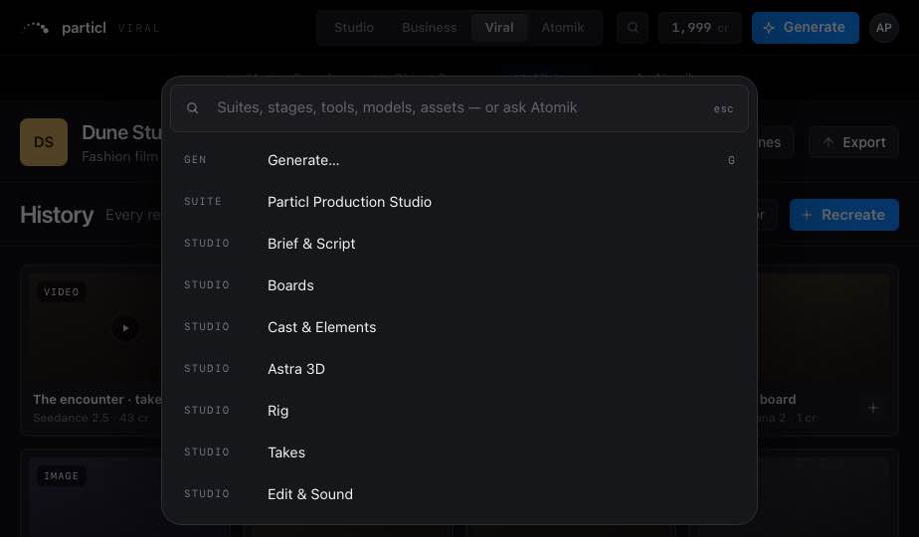The image size is (919, 537).
Task: Select the Viral tab
Action: [x=499, y=28]
